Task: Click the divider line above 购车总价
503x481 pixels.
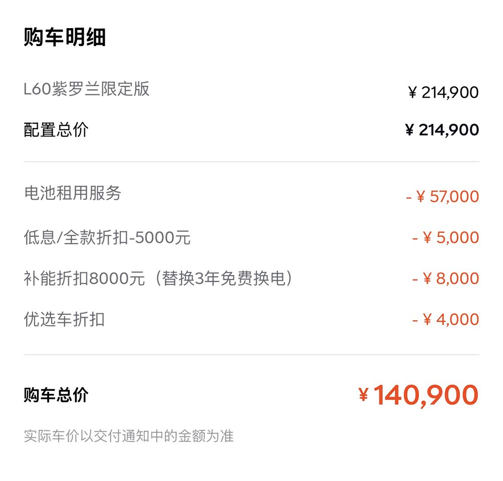Action: pyautogui.click(x=251, y=355)
